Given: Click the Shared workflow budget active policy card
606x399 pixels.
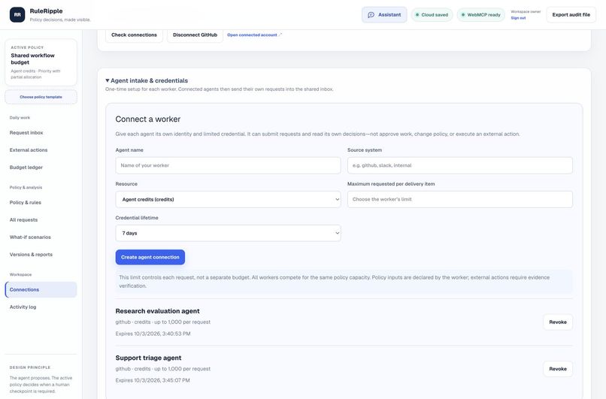Looking at the screenshot, I should pyautogui.click(x=41, y=62).
